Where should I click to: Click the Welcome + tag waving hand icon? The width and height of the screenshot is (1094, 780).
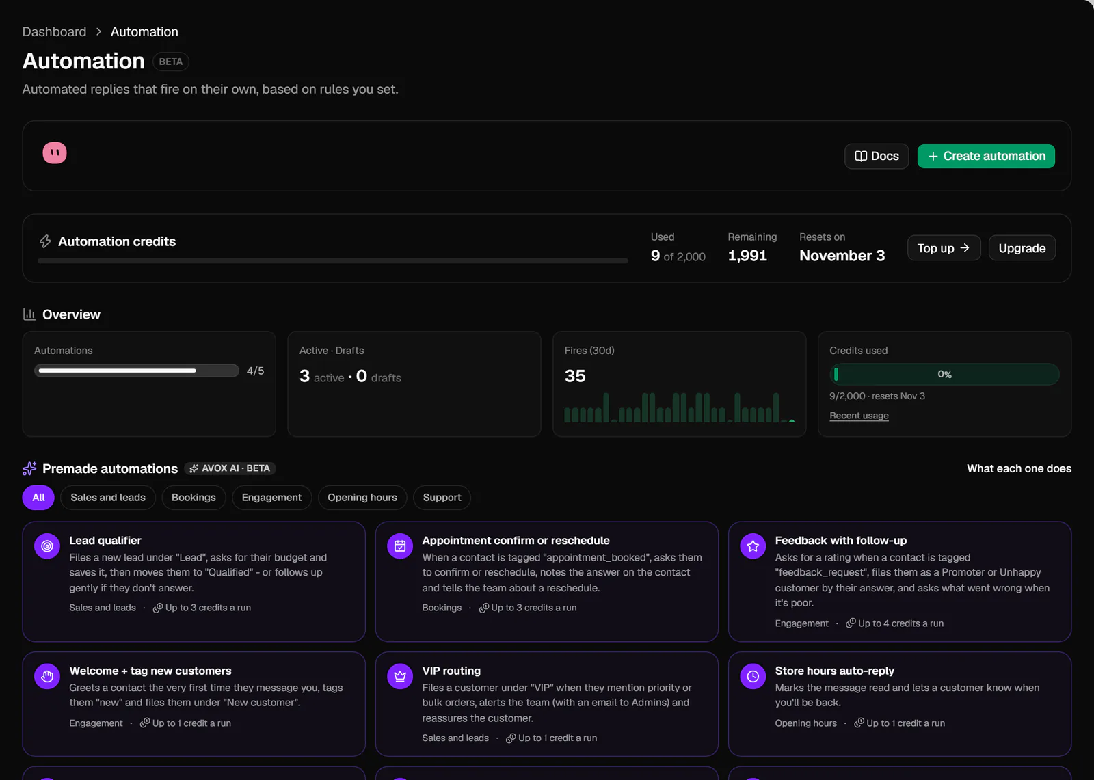[x=47, y=677]
